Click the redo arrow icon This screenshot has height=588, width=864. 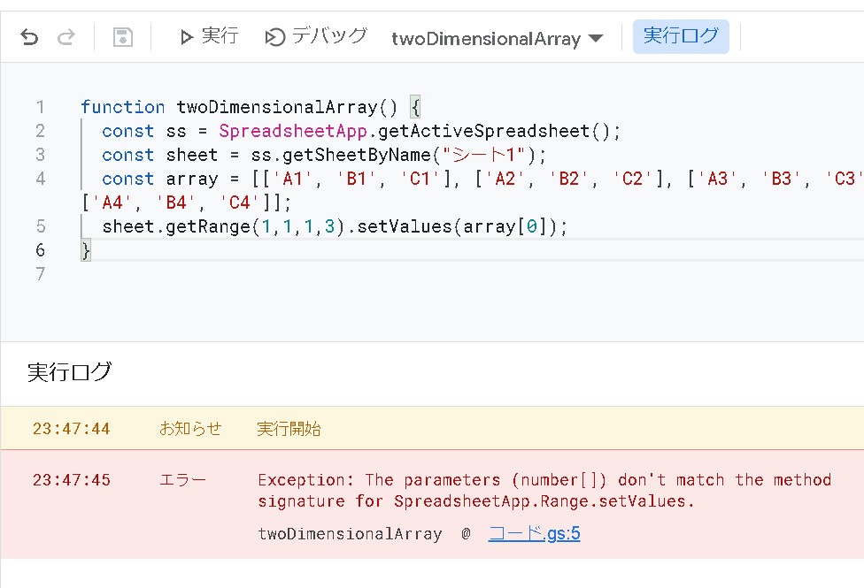(66, 37)
